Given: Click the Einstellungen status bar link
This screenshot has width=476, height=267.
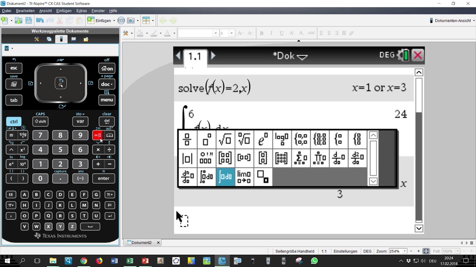Looking at the screenshot, I should (x=345, y=251).
